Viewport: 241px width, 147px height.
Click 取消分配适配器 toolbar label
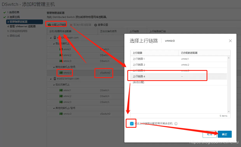tap(82, 25)
